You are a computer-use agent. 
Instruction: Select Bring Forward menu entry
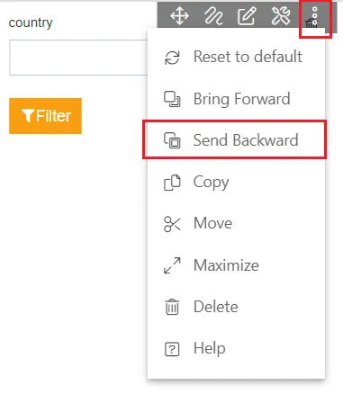pyautogui.click(x=236, y=99)
